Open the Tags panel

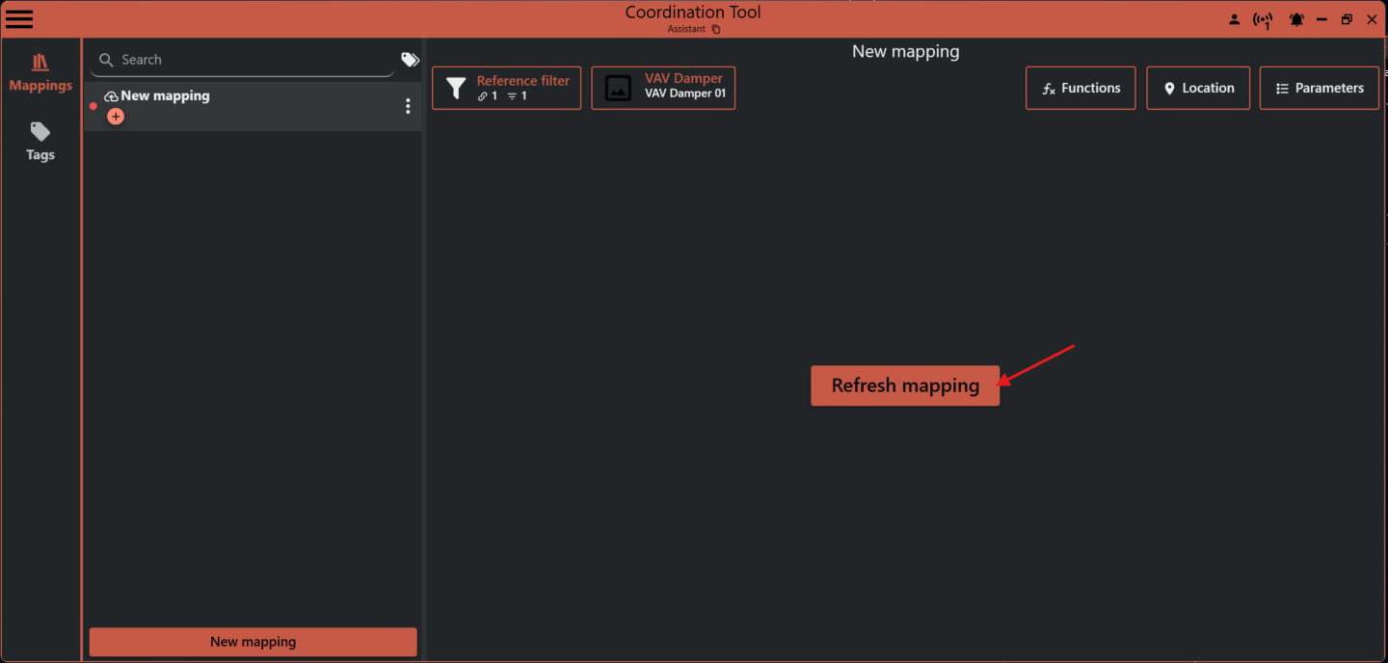40,141
